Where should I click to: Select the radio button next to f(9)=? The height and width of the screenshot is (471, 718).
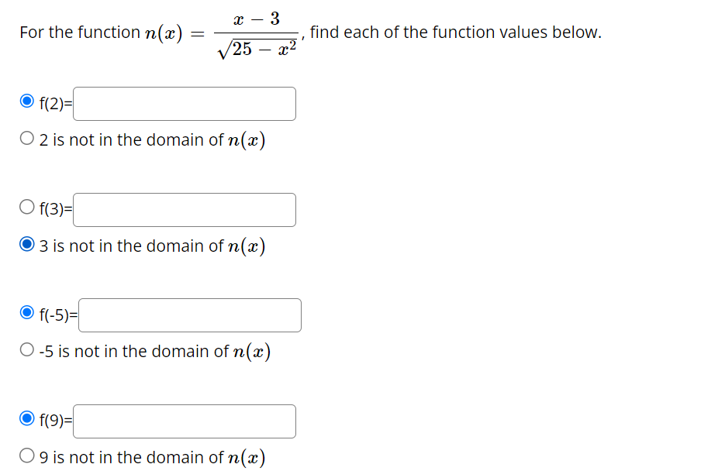click(26, 417)
